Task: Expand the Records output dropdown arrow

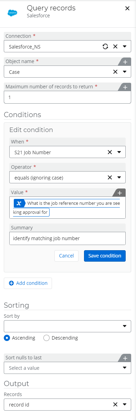Action: coord(125,404)
